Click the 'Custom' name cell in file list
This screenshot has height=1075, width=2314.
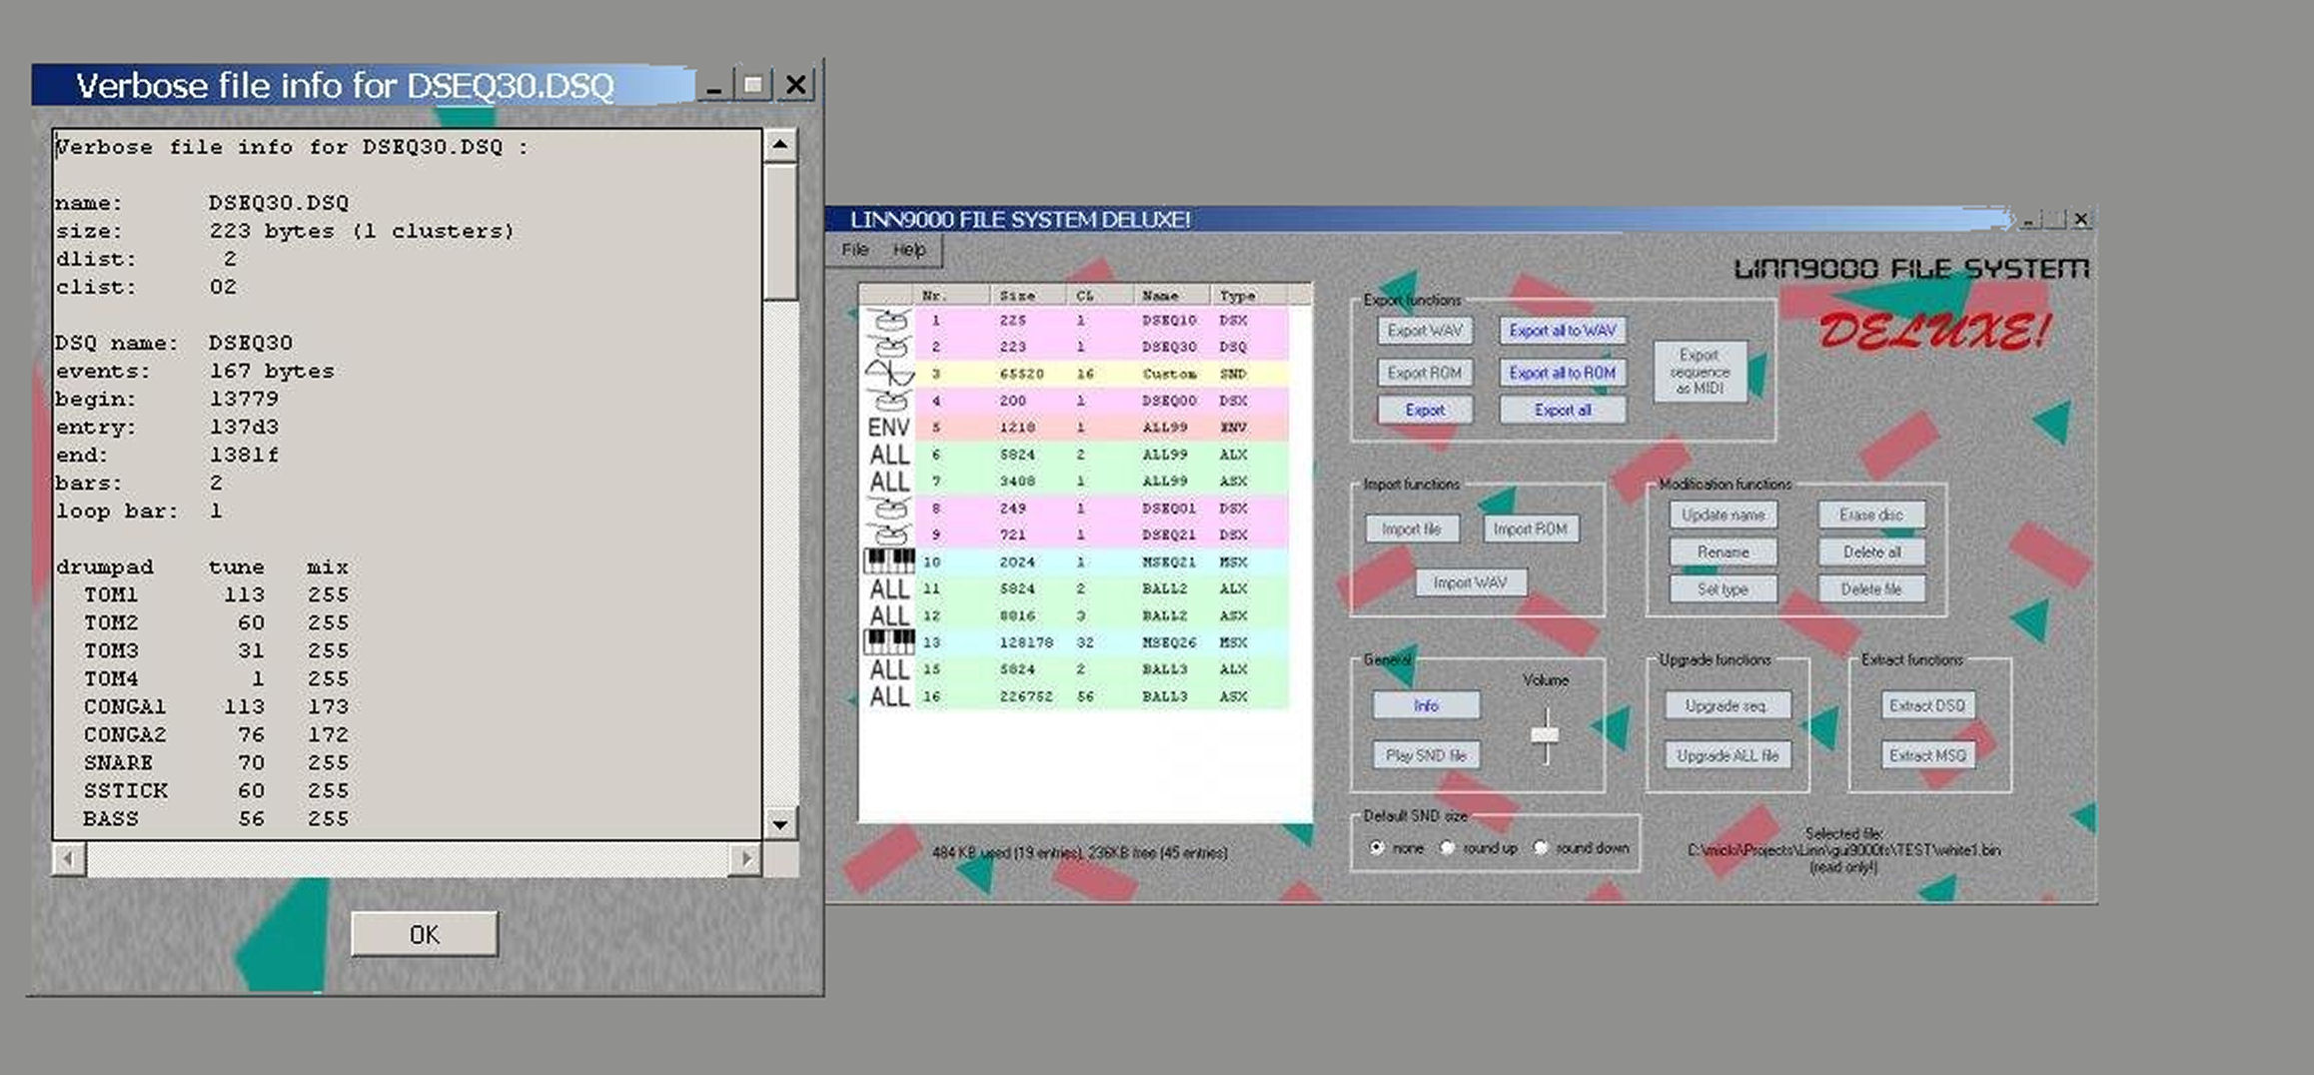tap(1169, 374)
